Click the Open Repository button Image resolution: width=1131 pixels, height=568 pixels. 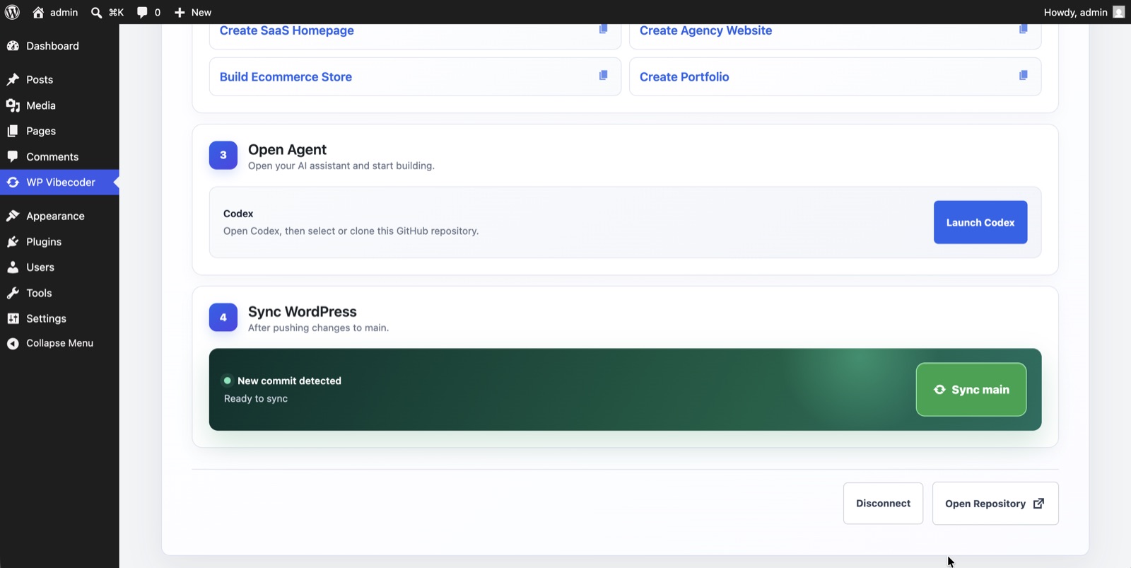pyautogui.click(x=995, y=504)
